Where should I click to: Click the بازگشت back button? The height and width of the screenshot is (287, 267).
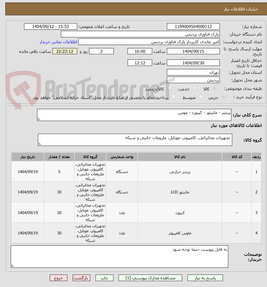click(x=81, y=278)
